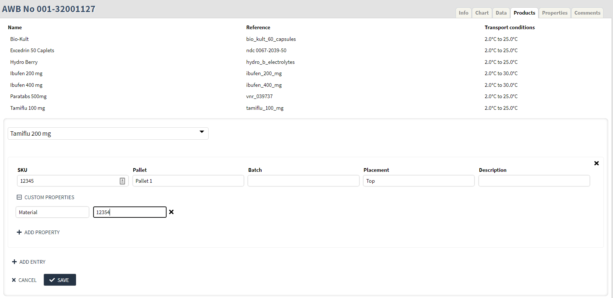
Task: Click reference ibufen_400_mg
Action: (264, 85)
